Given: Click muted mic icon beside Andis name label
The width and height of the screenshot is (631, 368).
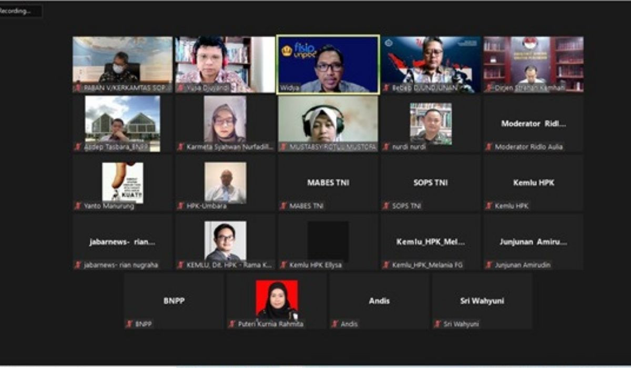Looking at the screenshot, I should (x=335, y=324).
